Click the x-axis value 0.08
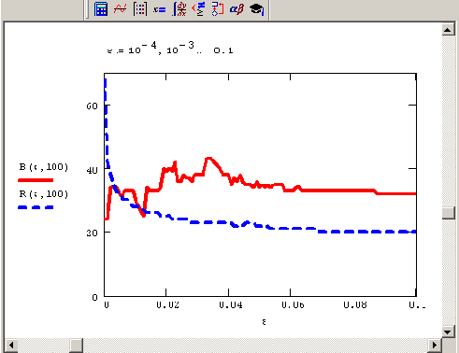 [x=355, y=304]
